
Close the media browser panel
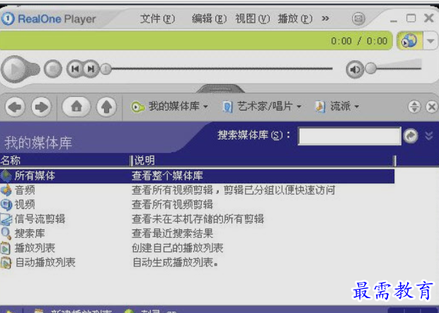[x=432, y=107]
